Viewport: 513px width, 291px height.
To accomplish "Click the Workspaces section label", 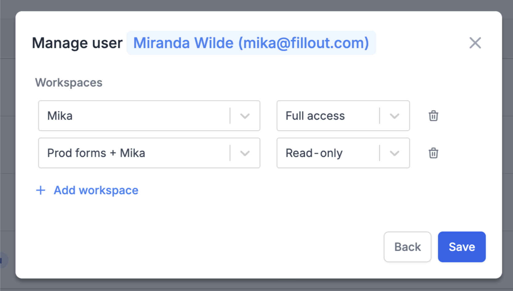I will [69, 82].
